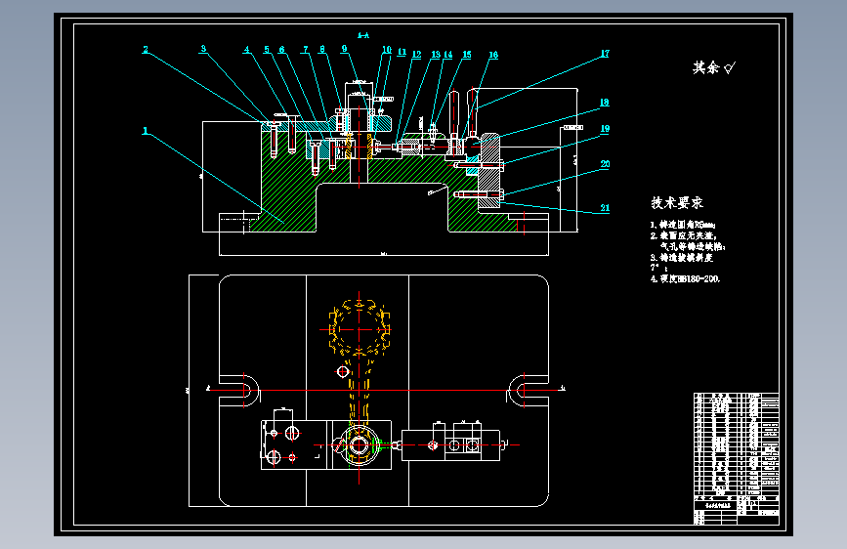Click part callout number 8

[x=322, y=49]
